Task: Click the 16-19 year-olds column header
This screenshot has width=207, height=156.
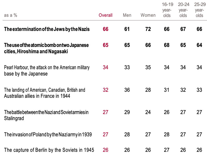Action: (x=167, y=10)
